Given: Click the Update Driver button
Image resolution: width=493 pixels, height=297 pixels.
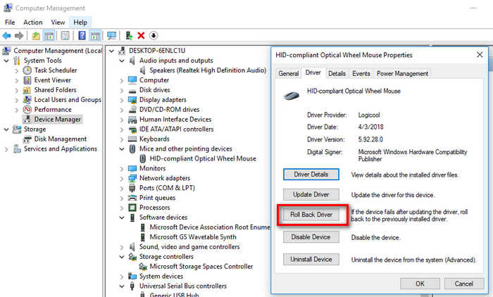Looking at the screenshot, I should click(311, 194).
